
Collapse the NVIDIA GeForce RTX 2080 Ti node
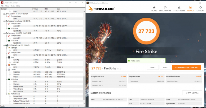(x=4, y=45)
